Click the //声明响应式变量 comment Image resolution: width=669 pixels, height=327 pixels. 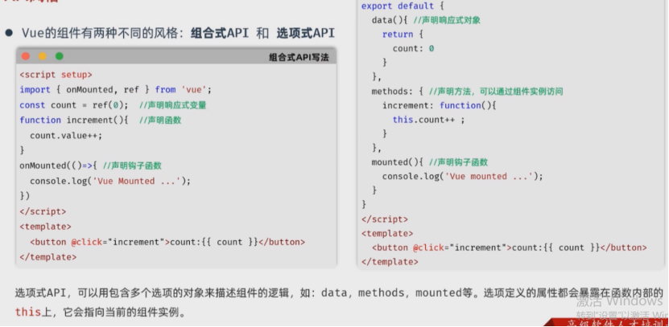173,105
